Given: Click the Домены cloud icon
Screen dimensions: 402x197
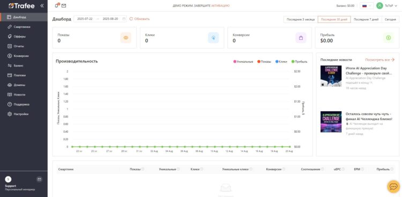Looking at the screenshot, I should [10, 85].
